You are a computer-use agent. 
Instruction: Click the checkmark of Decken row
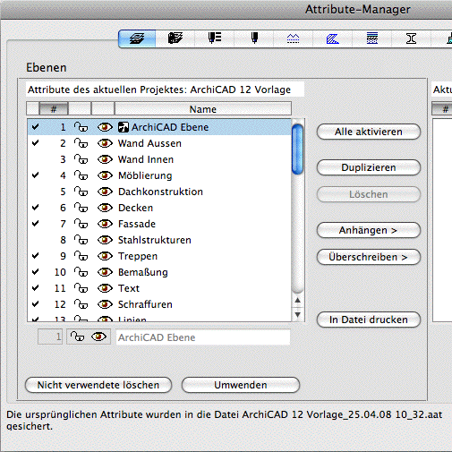click(35, 208)
